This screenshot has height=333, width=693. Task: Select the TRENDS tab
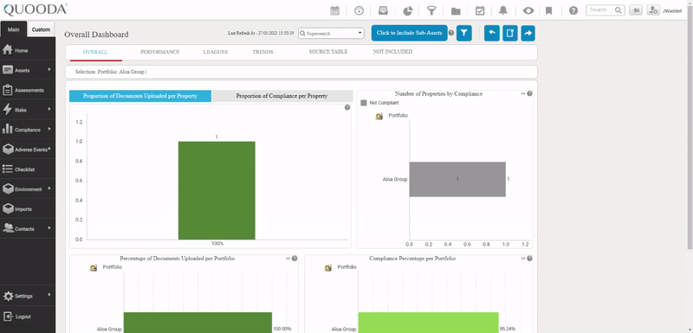263,52
